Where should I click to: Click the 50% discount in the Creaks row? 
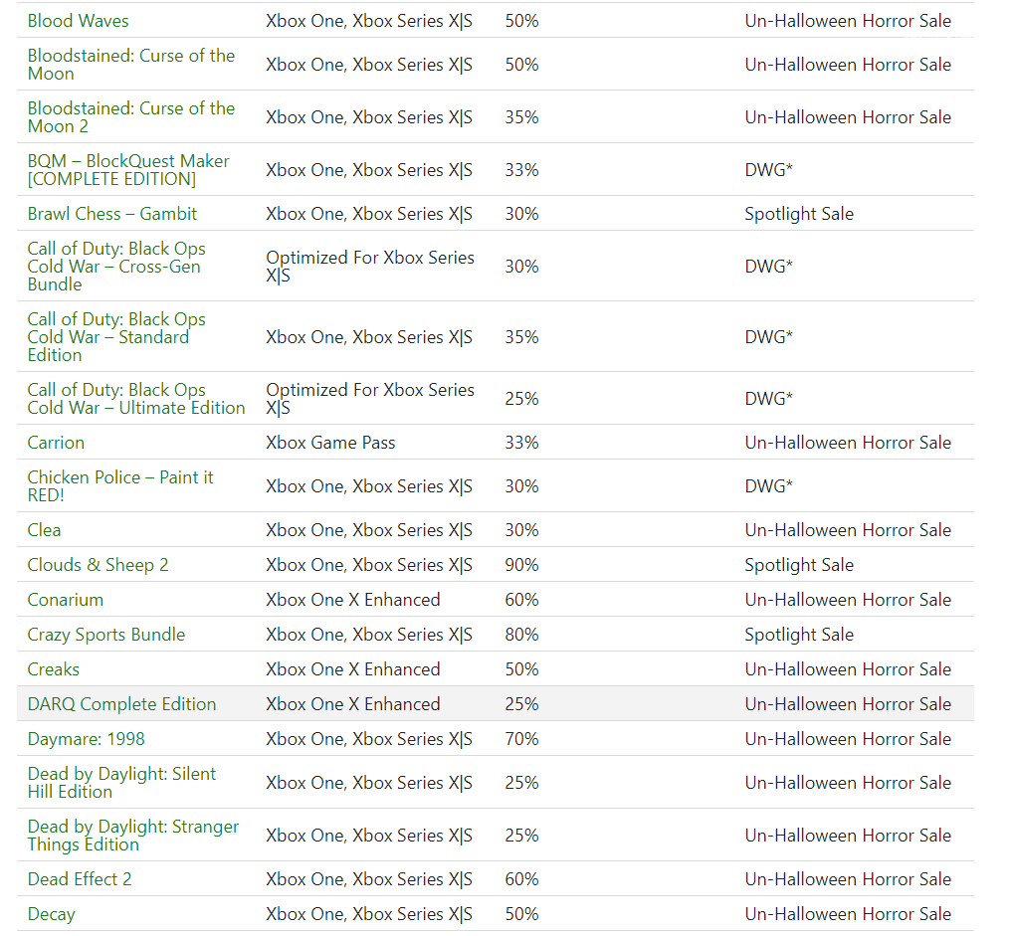pyautogui.click(x=521, y=669)
